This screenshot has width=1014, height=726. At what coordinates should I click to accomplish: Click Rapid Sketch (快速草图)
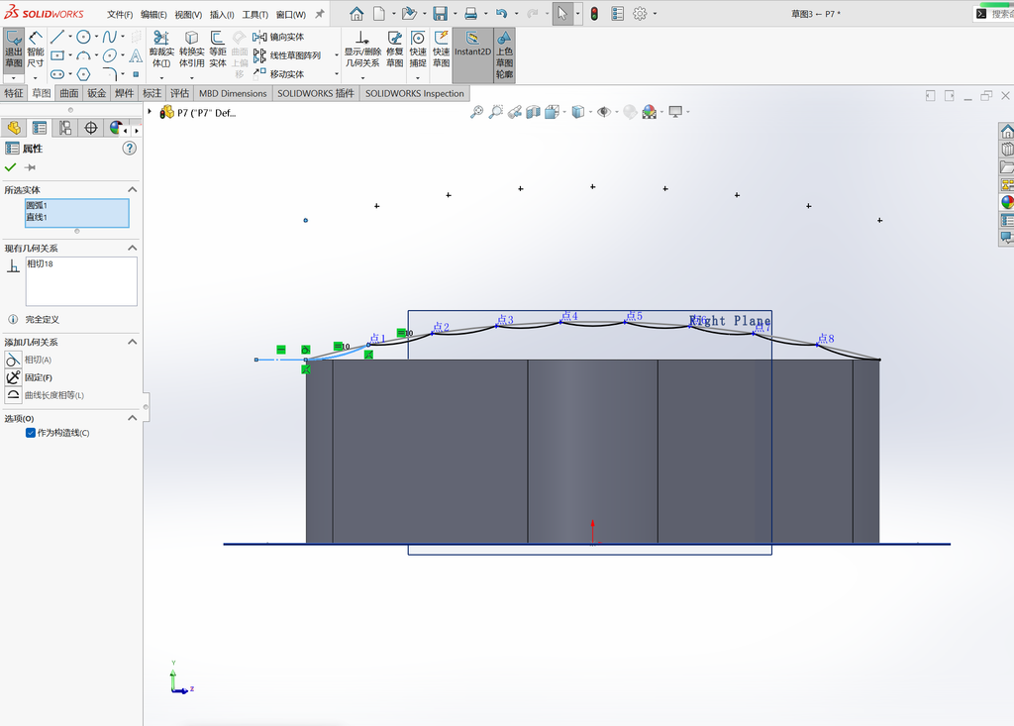tap(441, 50)
